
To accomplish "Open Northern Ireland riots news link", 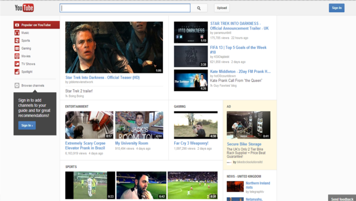I will (x=258, y=185).
